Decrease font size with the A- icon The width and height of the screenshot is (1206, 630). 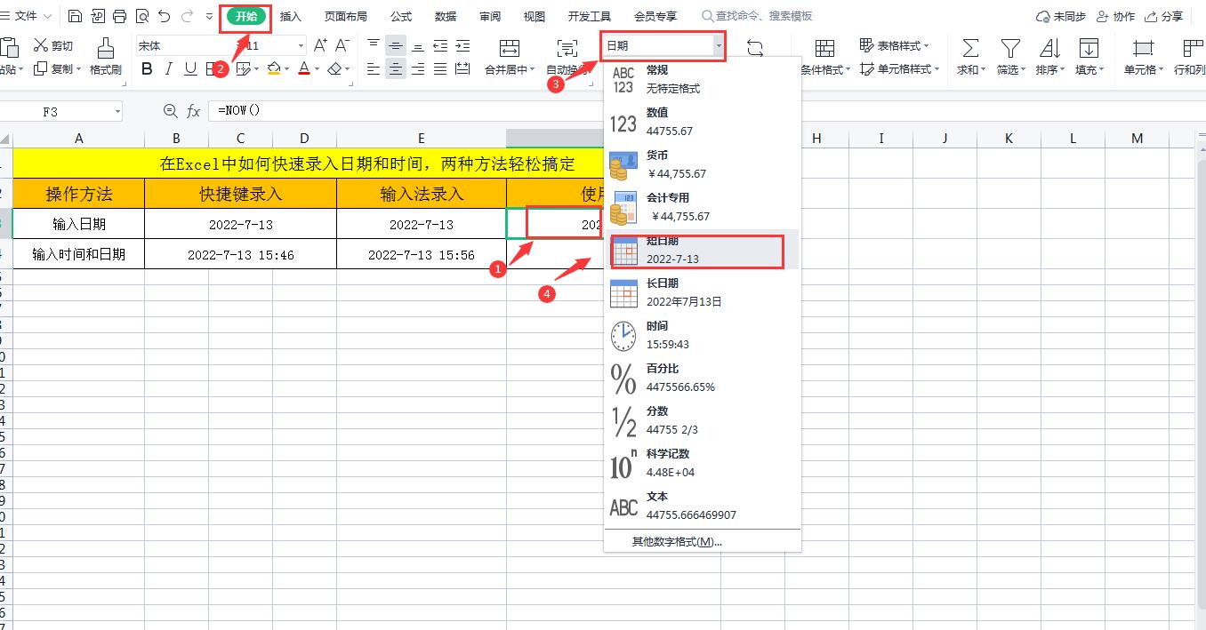pos(342,45)
